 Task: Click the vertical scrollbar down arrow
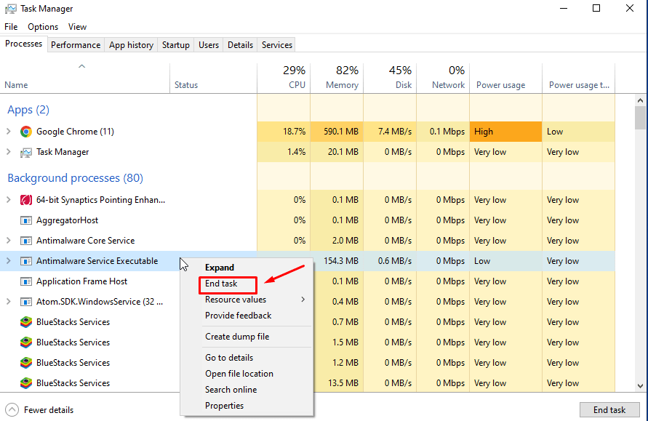tap(640, 386)
